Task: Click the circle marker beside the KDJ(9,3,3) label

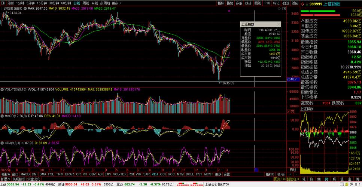Action: point(2,142)
